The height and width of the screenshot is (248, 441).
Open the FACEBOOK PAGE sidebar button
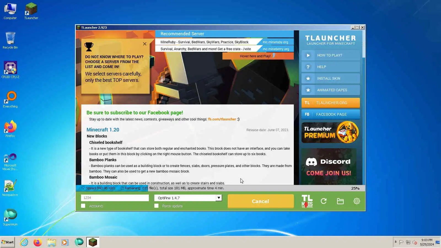click(x=331, y=114)
